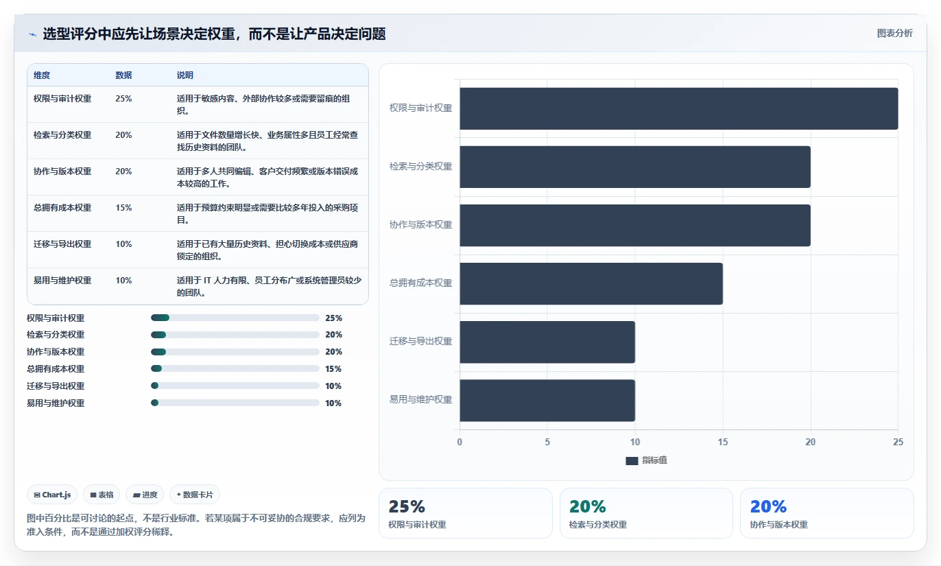Open the 20% 检索与分类权重 data card
This screenshot has height=566, width=941.
646,513
